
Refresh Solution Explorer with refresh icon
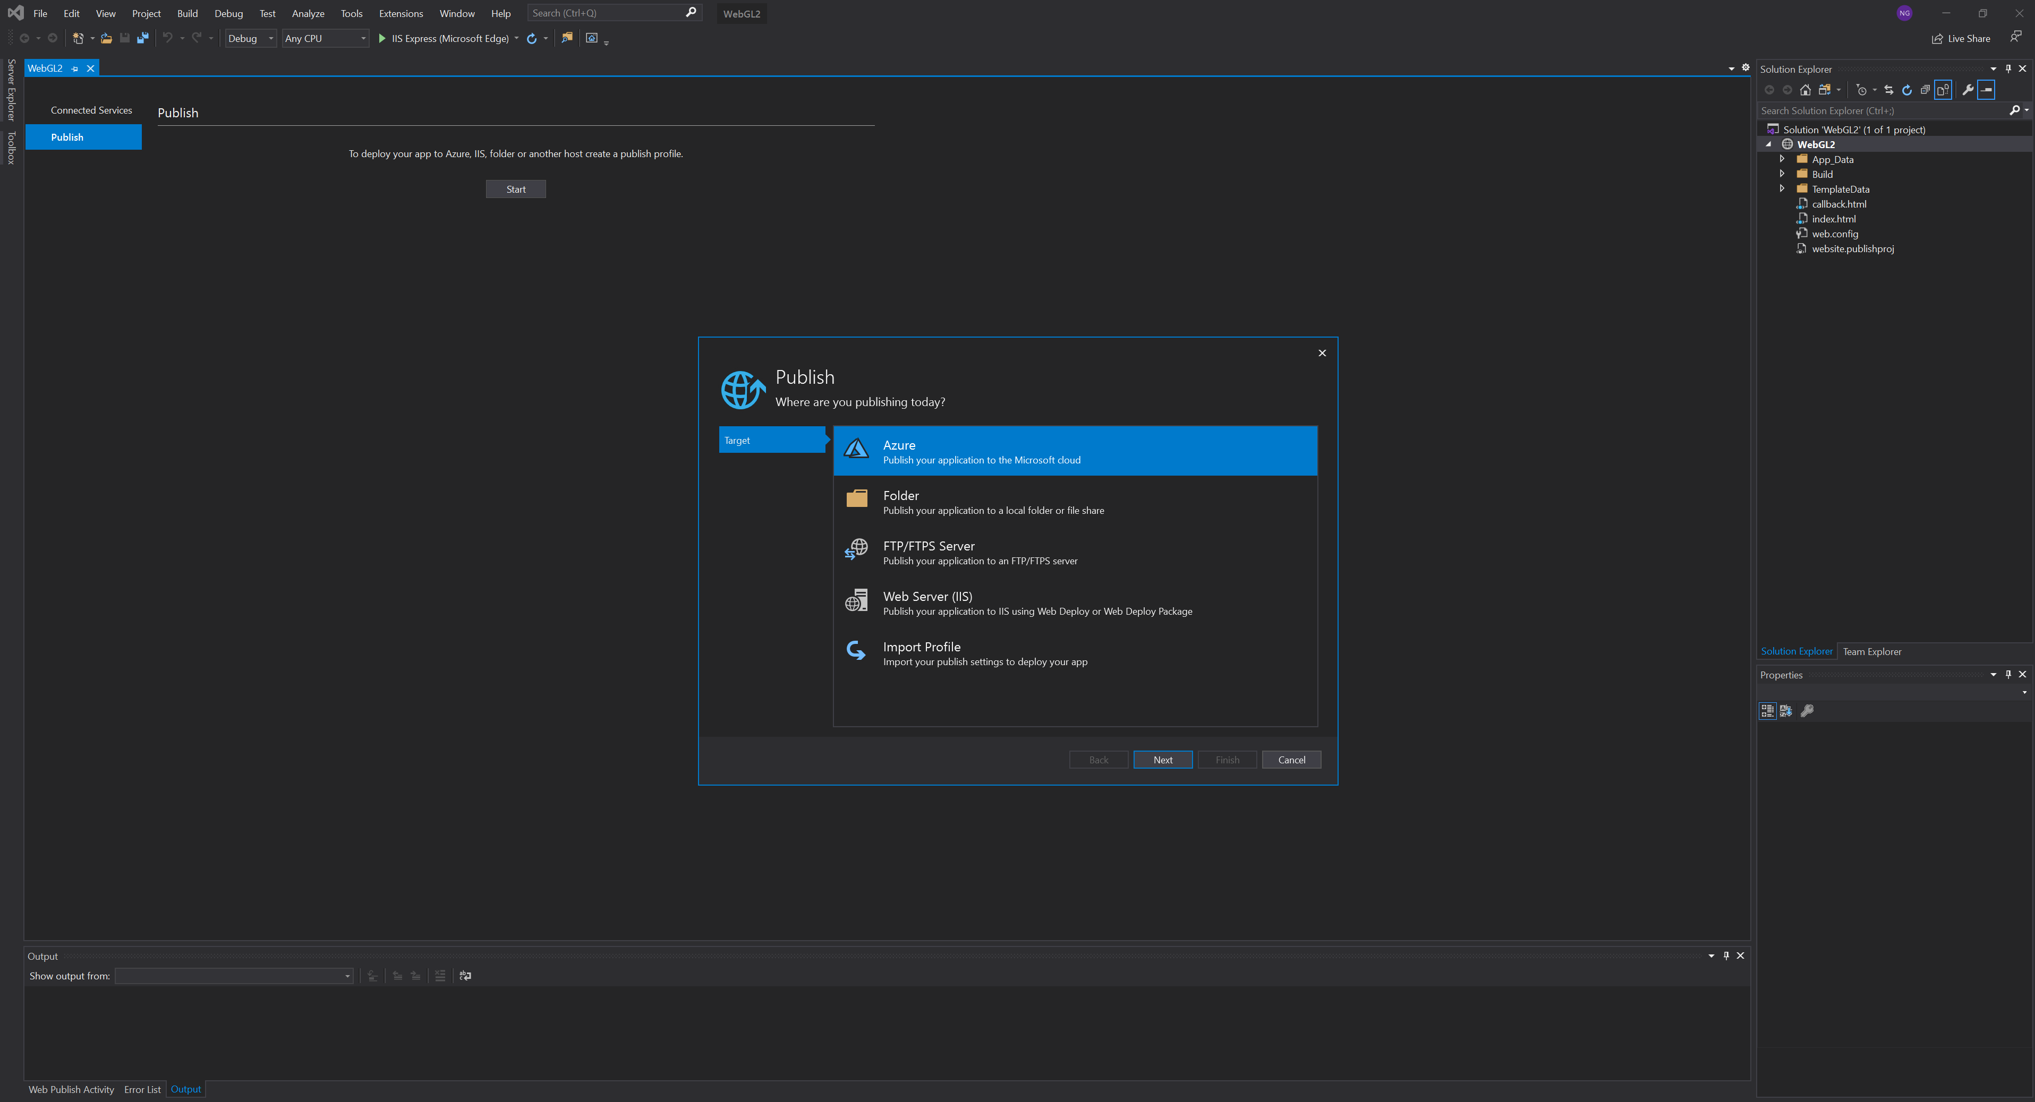(1906, 90)
